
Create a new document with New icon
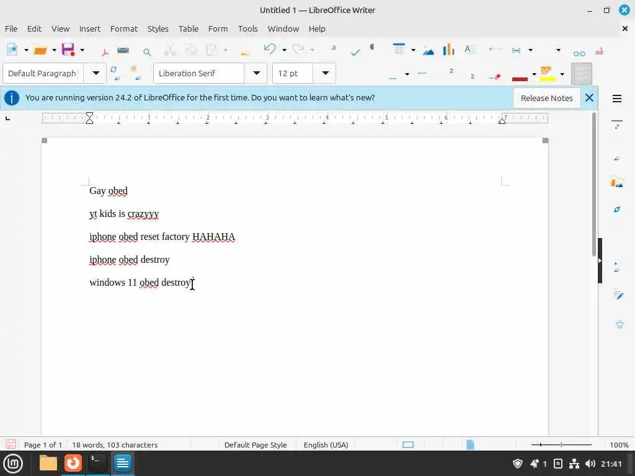12,50
